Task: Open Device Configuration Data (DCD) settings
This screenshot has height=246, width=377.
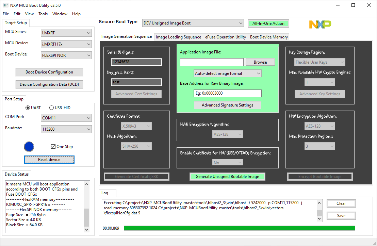Action: point(49,84)
